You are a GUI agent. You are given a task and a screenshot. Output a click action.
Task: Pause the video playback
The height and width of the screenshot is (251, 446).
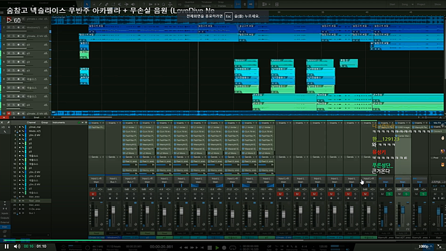[7, 246]
